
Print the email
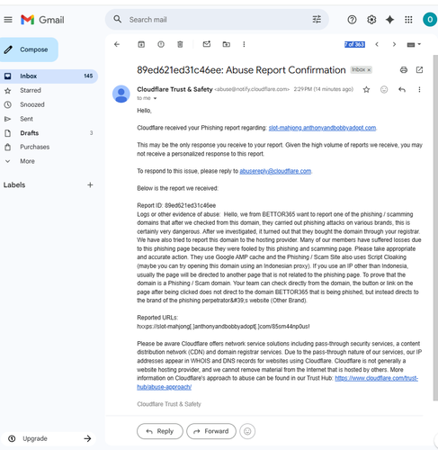(x=404, y=70)
